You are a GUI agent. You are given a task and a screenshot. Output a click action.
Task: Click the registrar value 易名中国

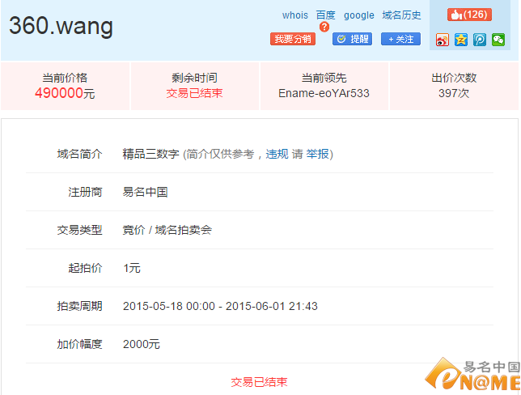tap(145, 192)
